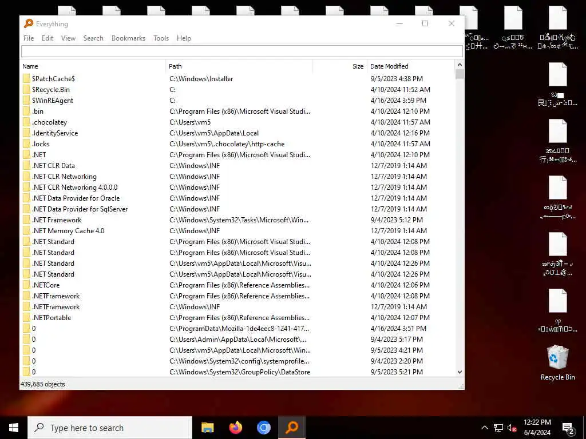
Task: Select the .NET Framework folder icon
Action: (26, 220)
